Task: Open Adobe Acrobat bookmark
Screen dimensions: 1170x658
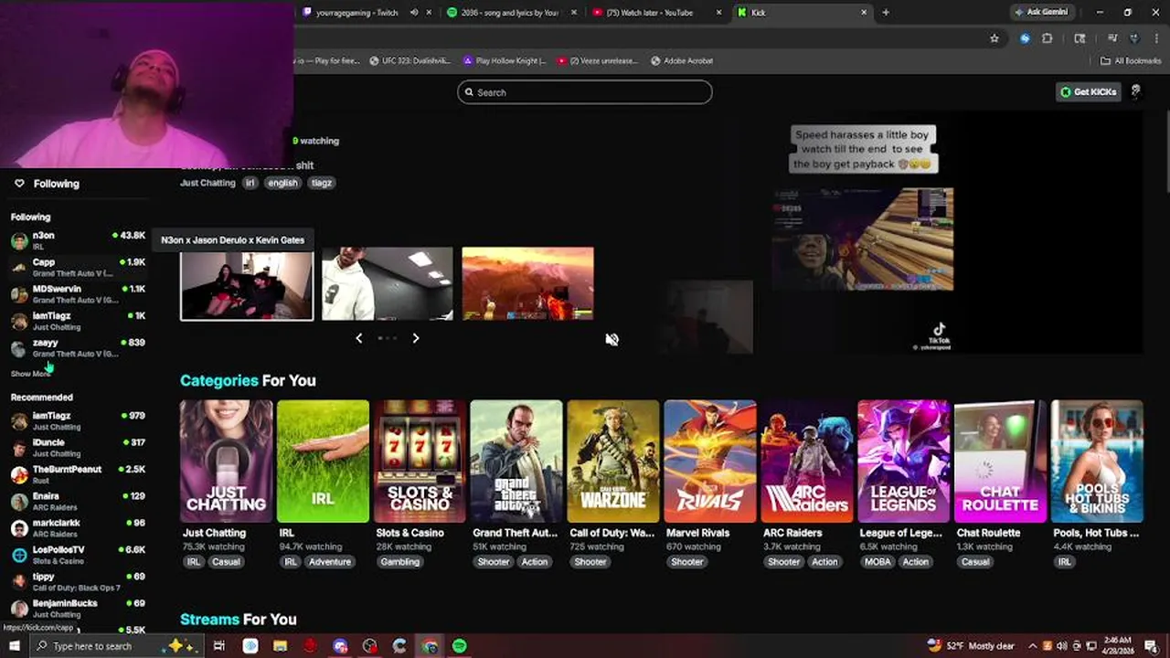Action: click(x=682, y=61)
